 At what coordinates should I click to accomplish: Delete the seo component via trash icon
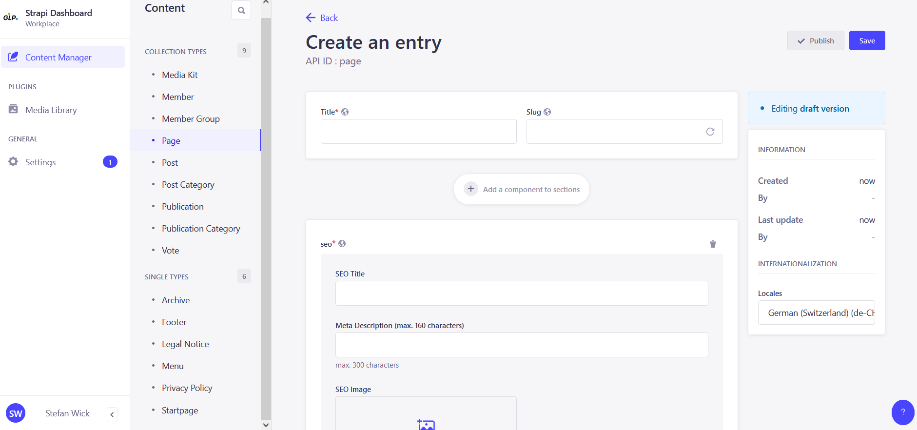[x=713, y=244]
